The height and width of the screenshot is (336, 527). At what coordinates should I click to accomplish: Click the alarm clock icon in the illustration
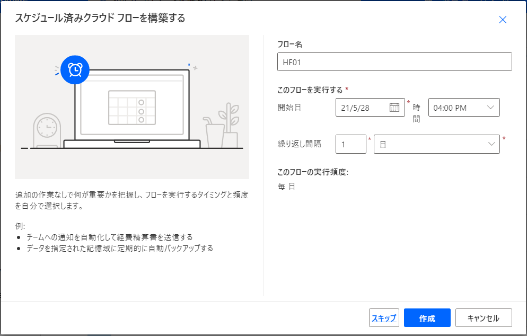[75, 70]
